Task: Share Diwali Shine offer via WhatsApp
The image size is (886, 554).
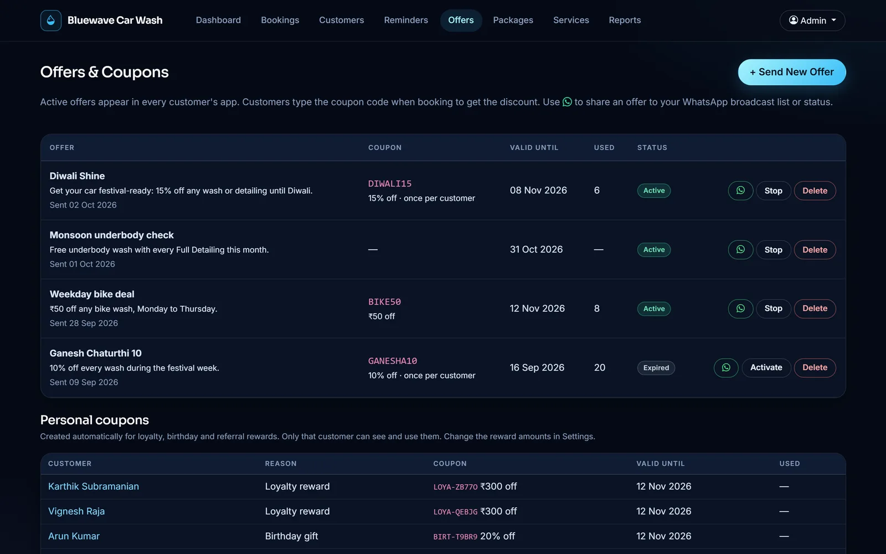Action: pyautogui.click(x=740, y=191)
